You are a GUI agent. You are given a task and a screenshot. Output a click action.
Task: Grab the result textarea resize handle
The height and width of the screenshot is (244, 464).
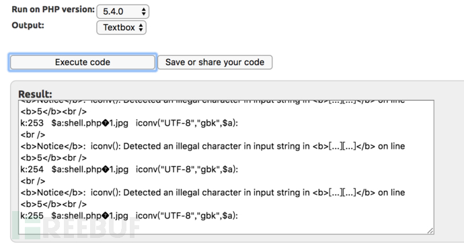tap(430, 231)
